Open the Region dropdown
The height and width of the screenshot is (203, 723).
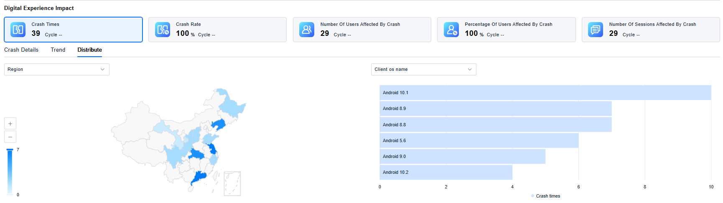coord(56,69)
